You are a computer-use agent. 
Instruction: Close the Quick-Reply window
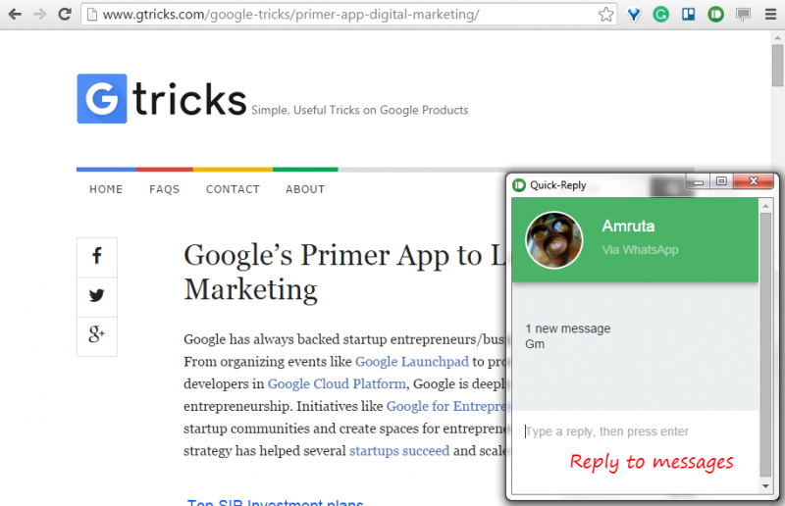[754, 181]
